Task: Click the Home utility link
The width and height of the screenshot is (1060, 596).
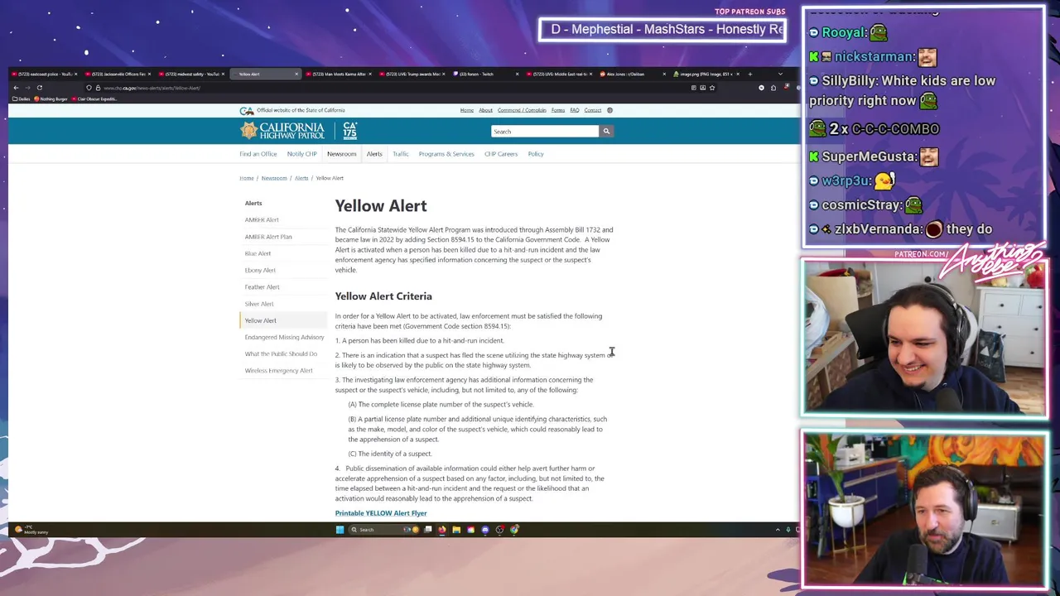Action: pyautogui.click(x=467, y=110)
